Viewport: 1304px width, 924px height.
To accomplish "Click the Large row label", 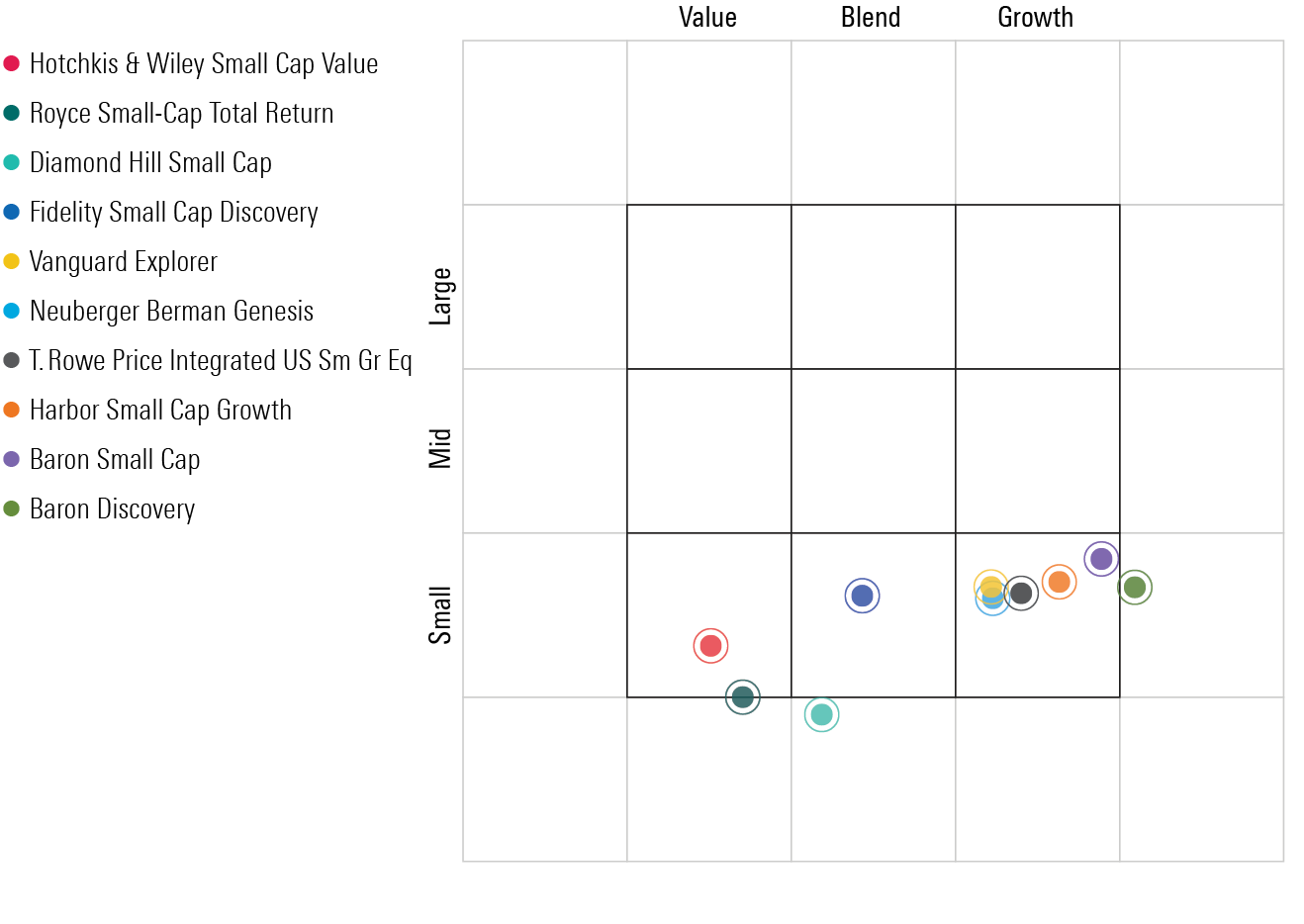I will point(440,296).
